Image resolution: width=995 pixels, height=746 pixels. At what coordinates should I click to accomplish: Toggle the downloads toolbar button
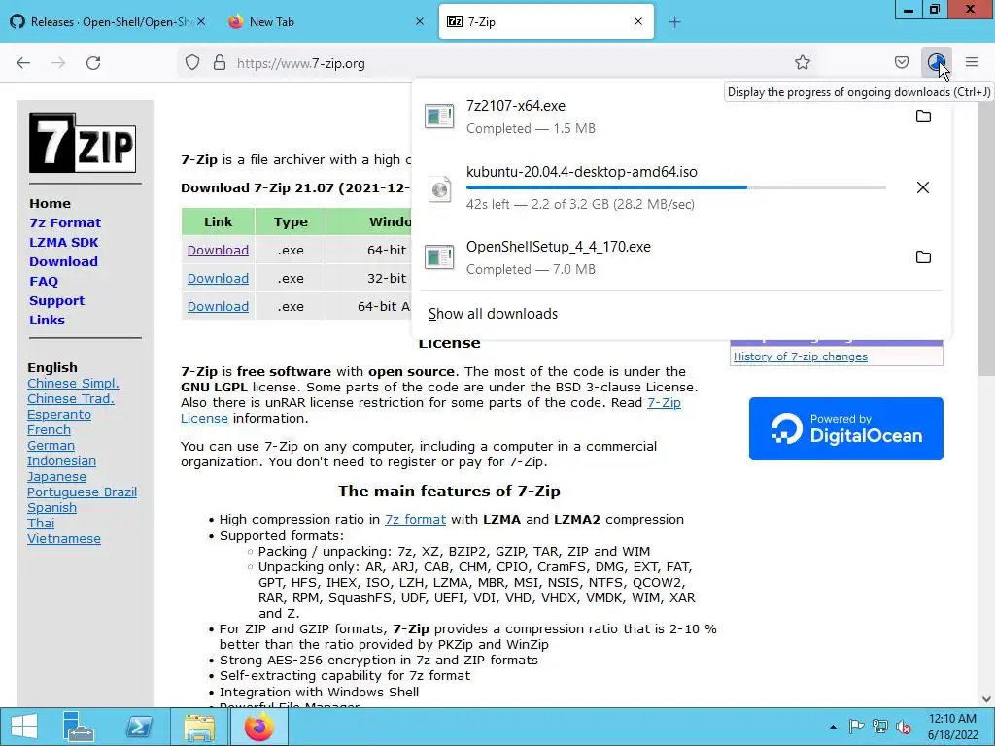tap(936, 63)
